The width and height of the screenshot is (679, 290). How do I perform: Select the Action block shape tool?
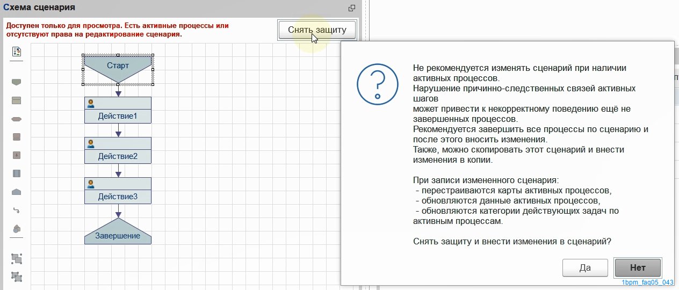point(17,100)
